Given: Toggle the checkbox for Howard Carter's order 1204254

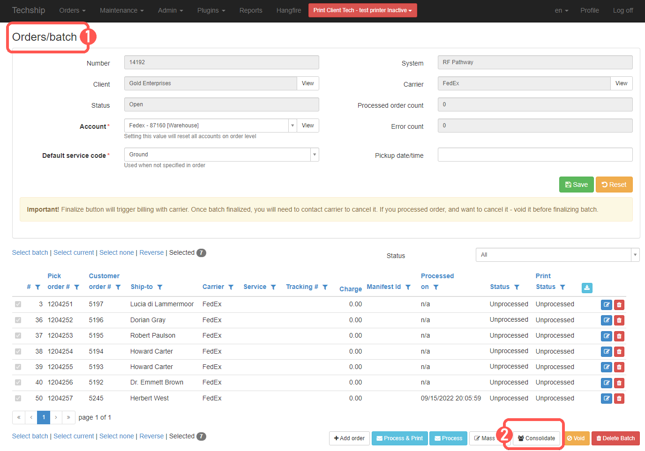Looking at the screenshot, I should [x=18, y=351].
